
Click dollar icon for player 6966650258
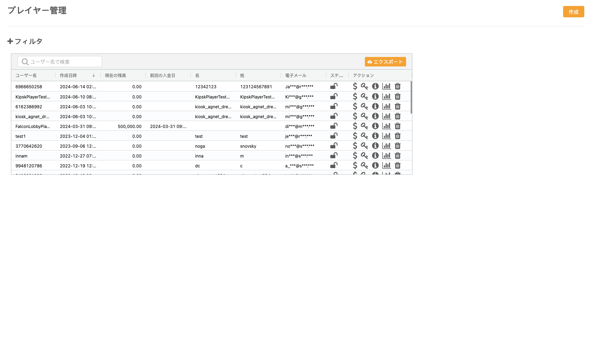point(355,86)
